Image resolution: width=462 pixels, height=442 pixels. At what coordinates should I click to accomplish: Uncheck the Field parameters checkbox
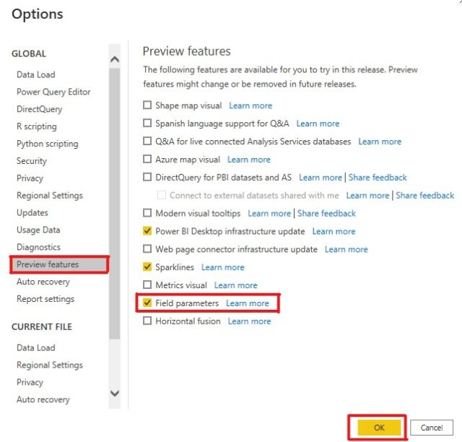pyautogui.click(x=147, y=303)
